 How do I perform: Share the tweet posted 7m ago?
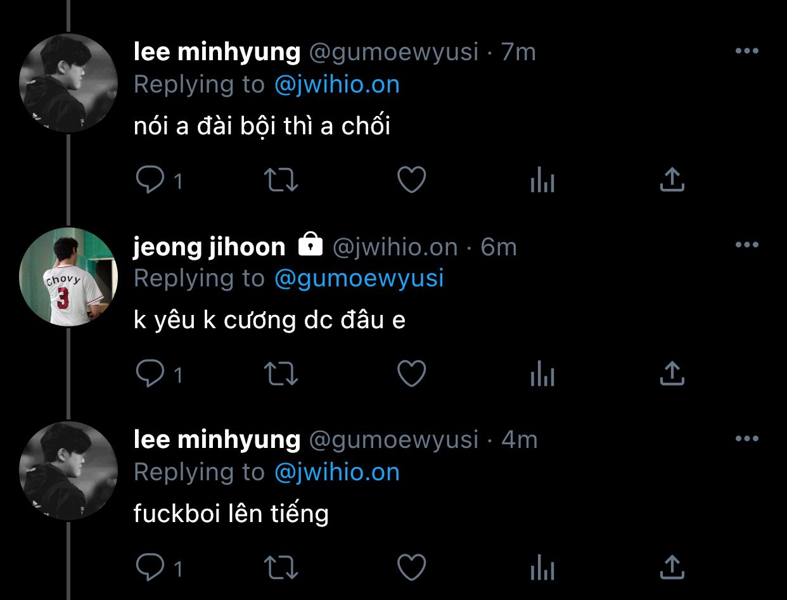click(672, 180)
